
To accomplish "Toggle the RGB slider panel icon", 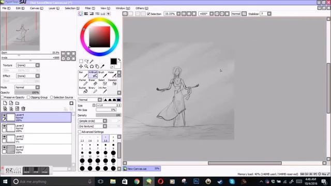I will pos(86,14).
